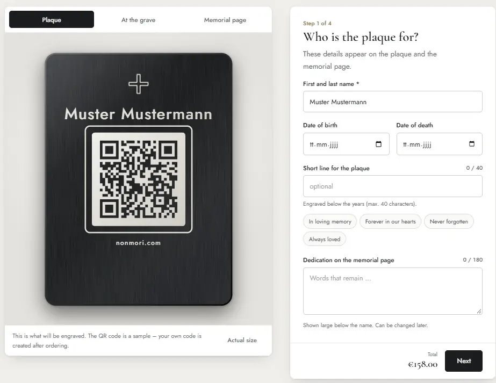Choose the 'Forever in our hearts' chip

(x=390, y=221)
